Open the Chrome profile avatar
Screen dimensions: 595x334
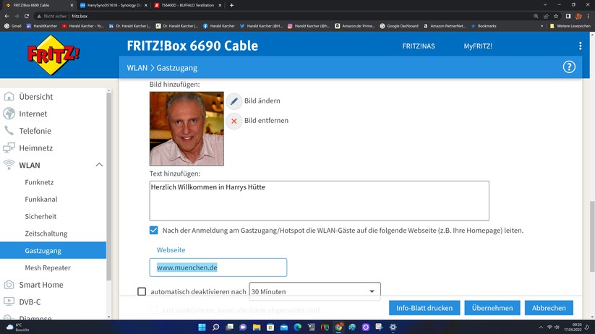tap(578, 16)
